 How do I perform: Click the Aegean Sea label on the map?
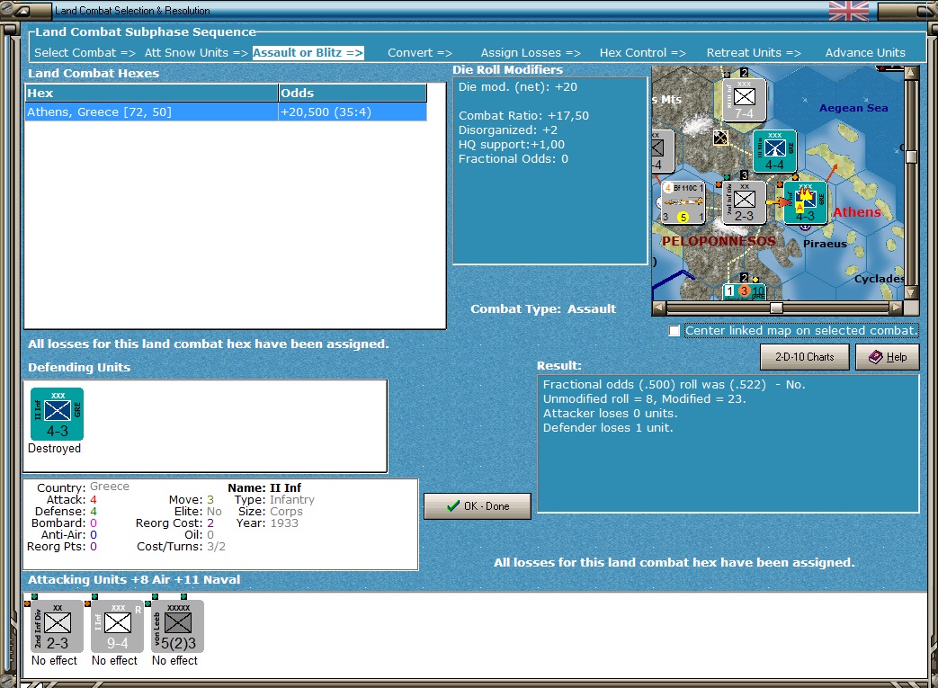[x=853, y=108]
